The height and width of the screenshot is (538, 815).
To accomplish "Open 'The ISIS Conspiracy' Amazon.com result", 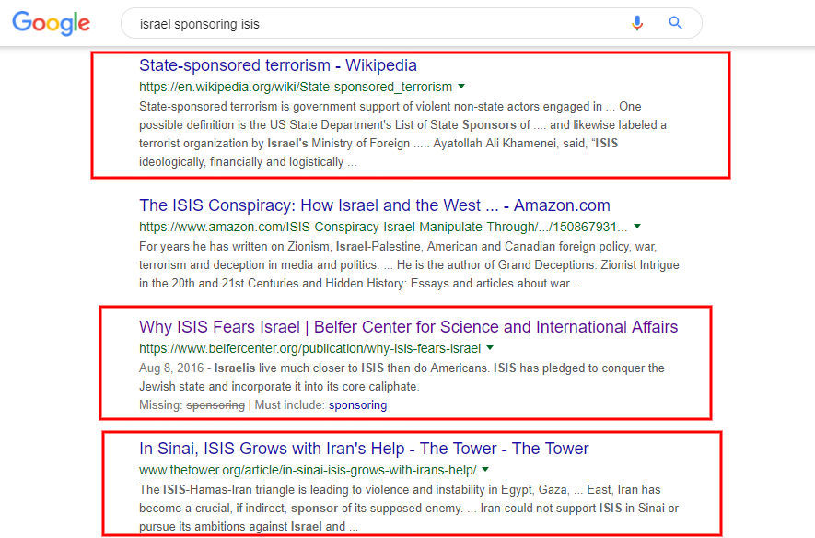I will (x=374, y=205).
